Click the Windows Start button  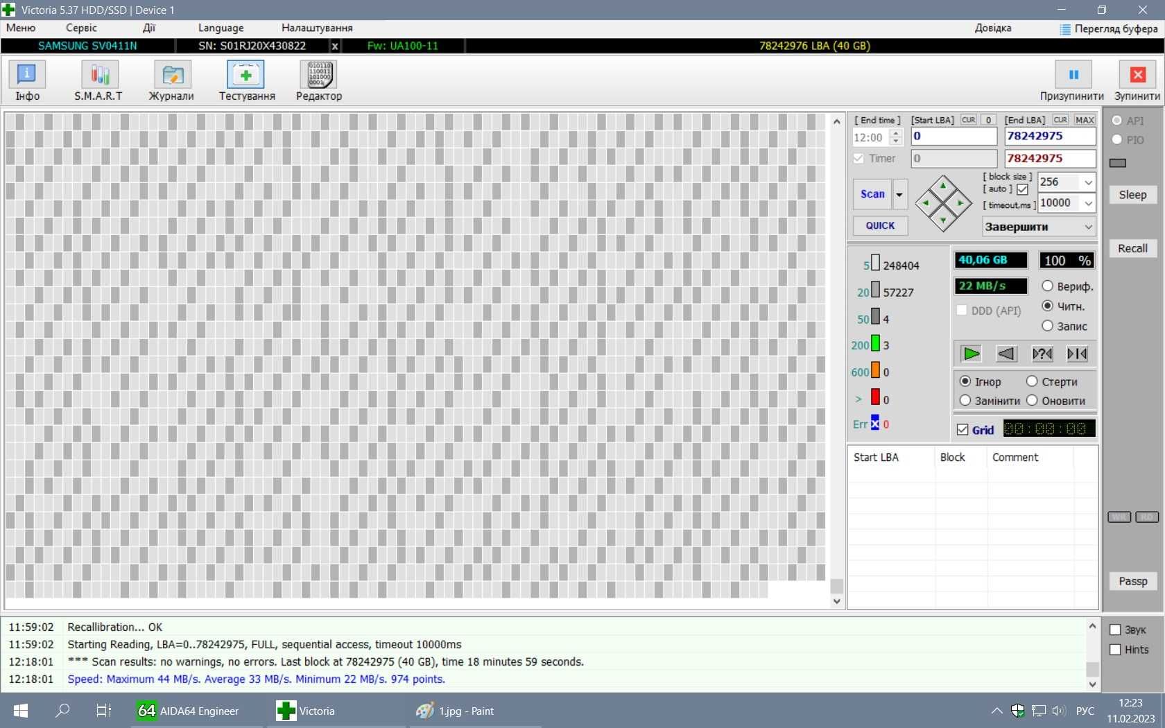click(x=21, y=711)
